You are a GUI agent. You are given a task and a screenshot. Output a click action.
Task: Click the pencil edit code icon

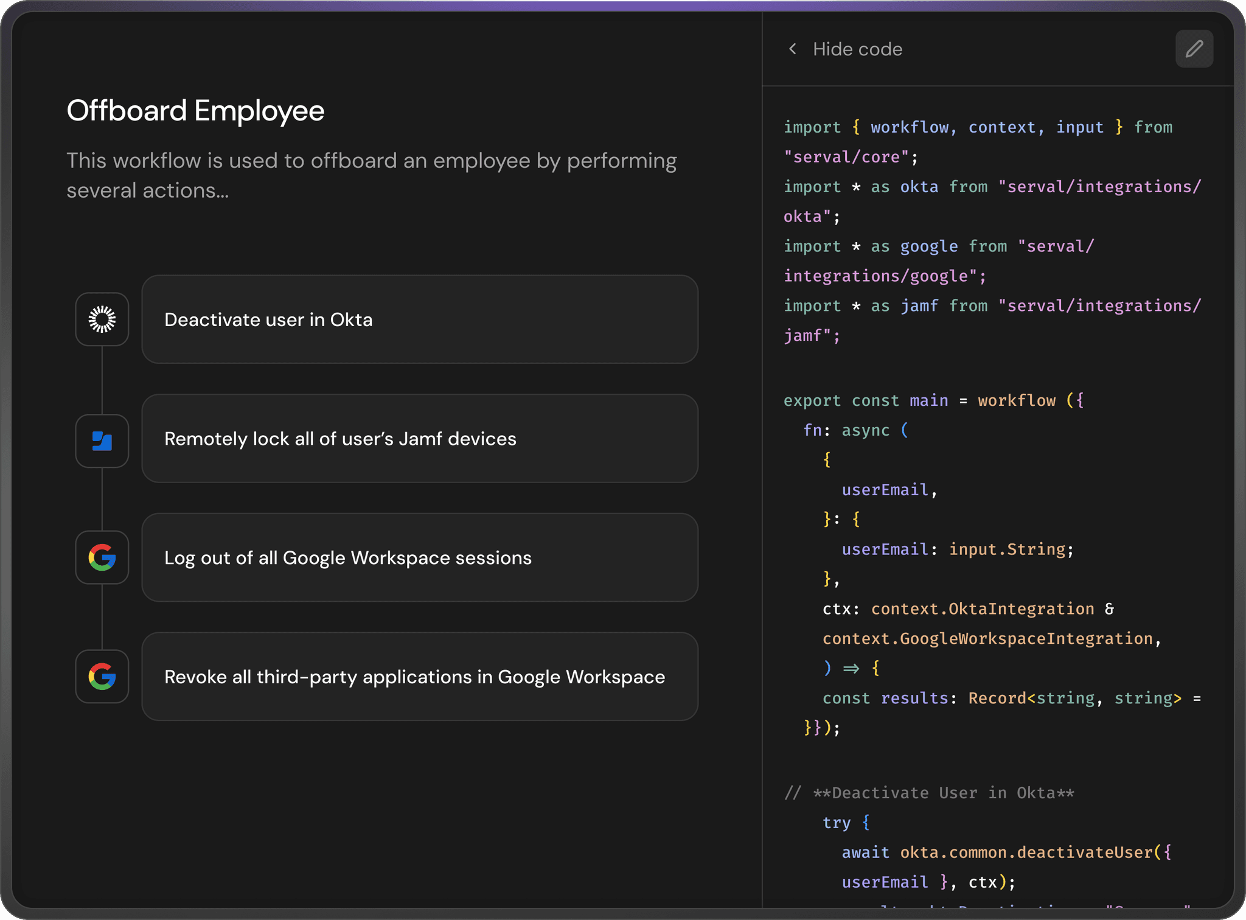(1194, 49)
